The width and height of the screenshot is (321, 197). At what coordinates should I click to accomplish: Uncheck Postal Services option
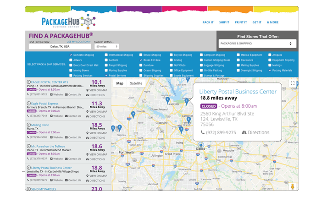[106, 76]
